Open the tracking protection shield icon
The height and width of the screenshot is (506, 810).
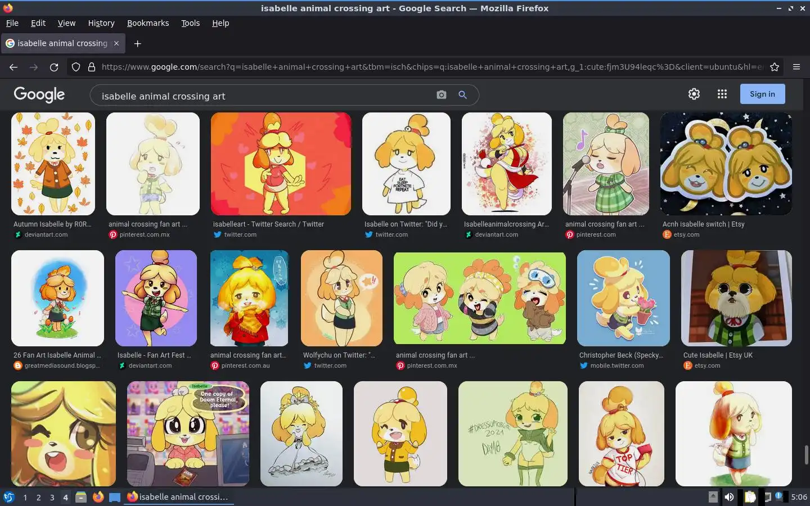tap(76, 67)
